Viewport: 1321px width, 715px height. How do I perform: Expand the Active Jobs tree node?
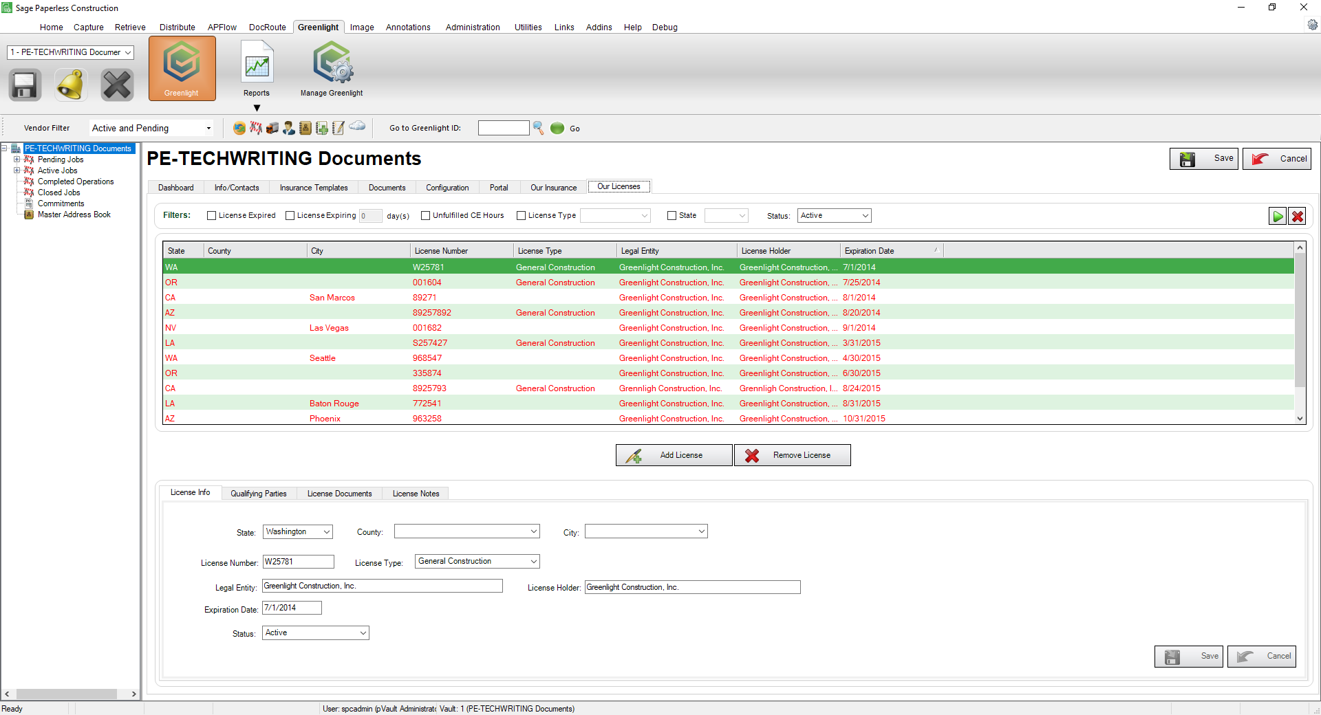[x=17, y=170]
